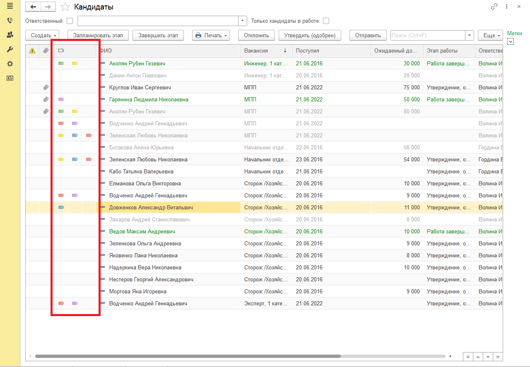The image size is (530, 367).
Task: Click the paperclip attachments column header
Action: 46,51
